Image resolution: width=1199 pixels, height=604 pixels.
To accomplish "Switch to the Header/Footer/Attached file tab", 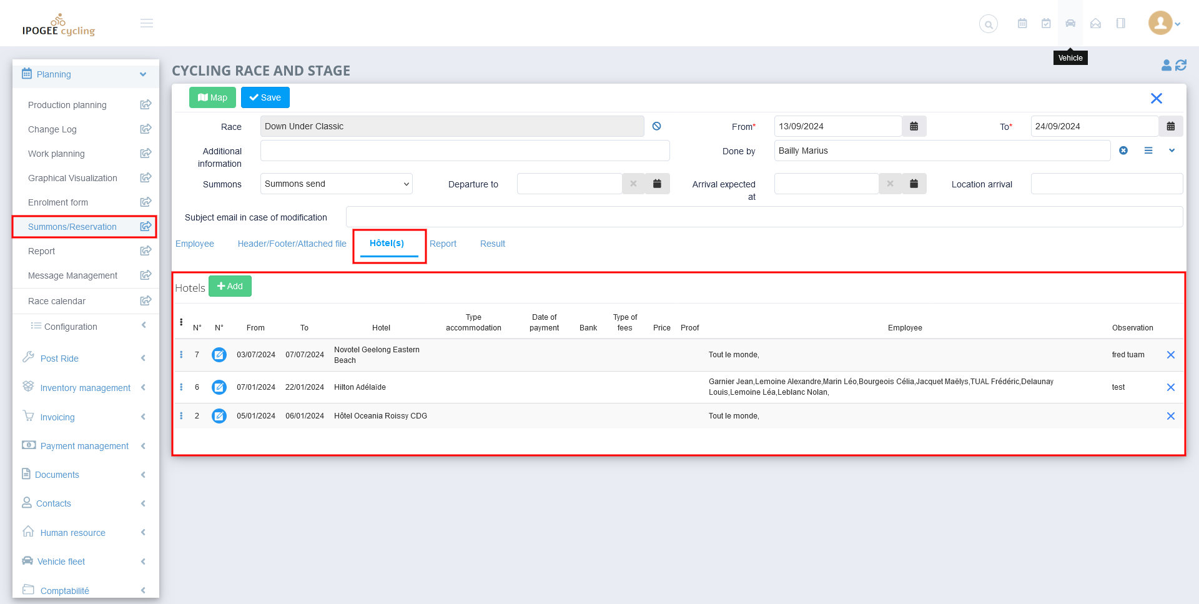I will coord(292,244).
